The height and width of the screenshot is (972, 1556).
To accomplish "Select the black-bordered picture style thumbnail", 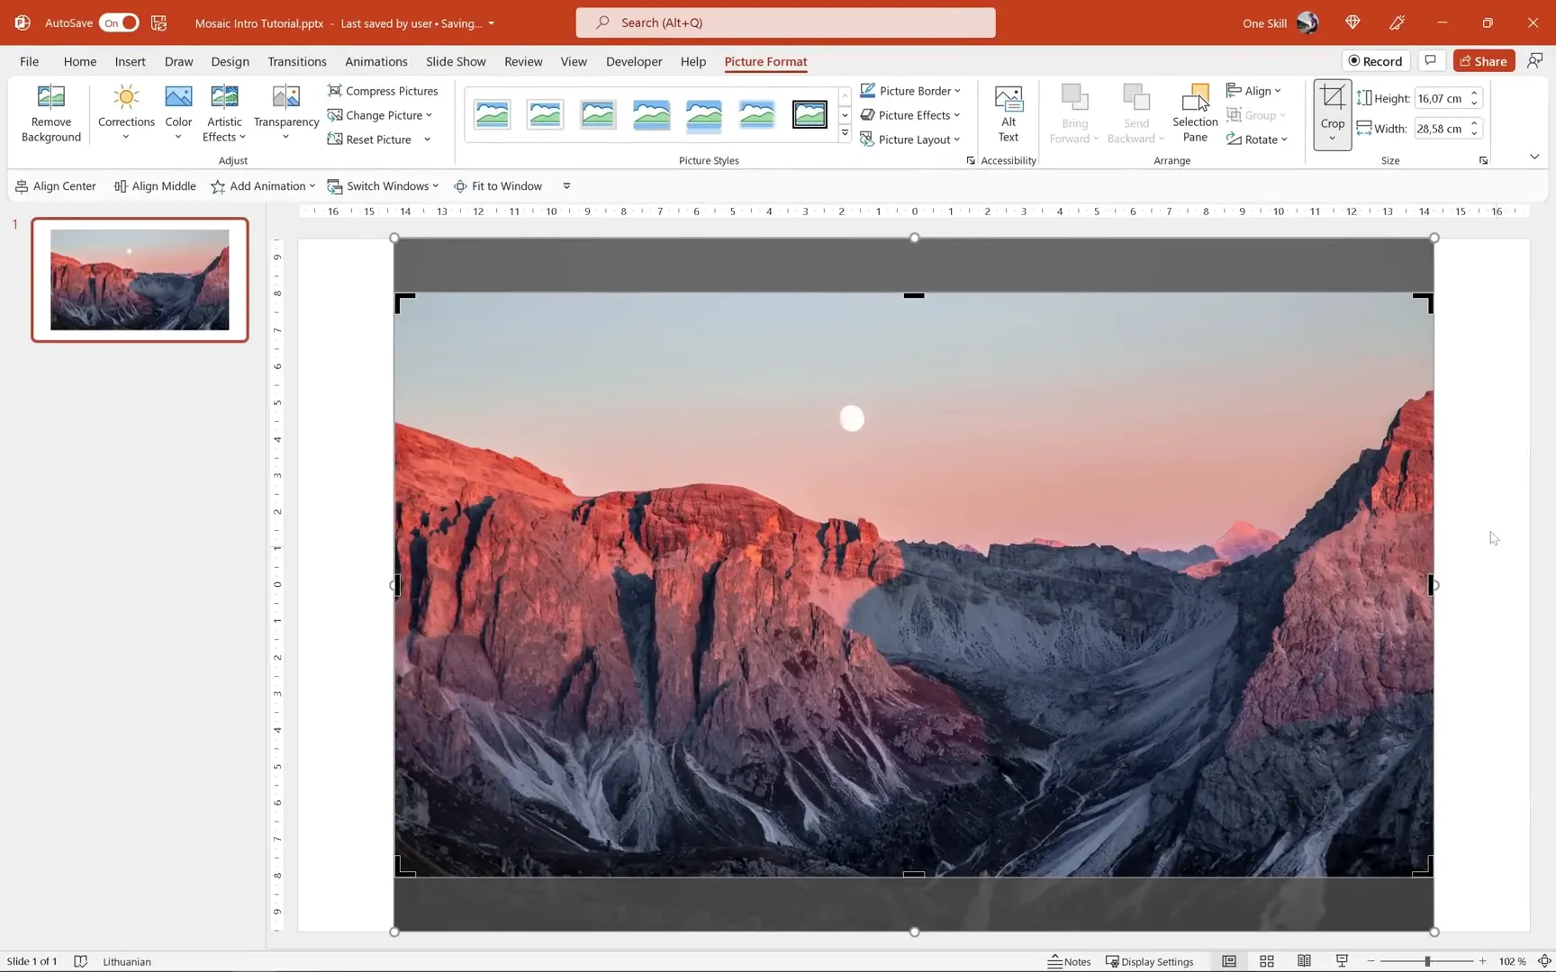I will point(810,115).
